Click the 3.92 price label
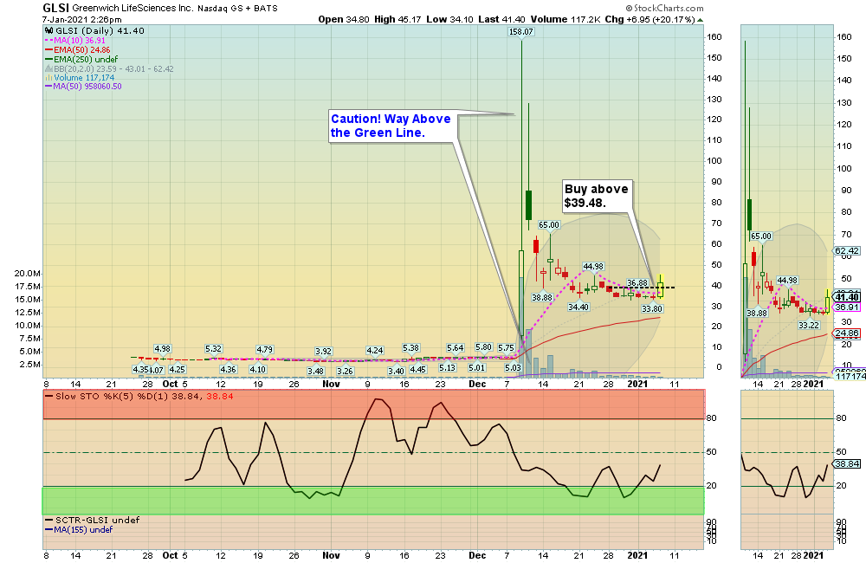Image resolution: width=866 pixels, height=563 pixels. point(323,351)
